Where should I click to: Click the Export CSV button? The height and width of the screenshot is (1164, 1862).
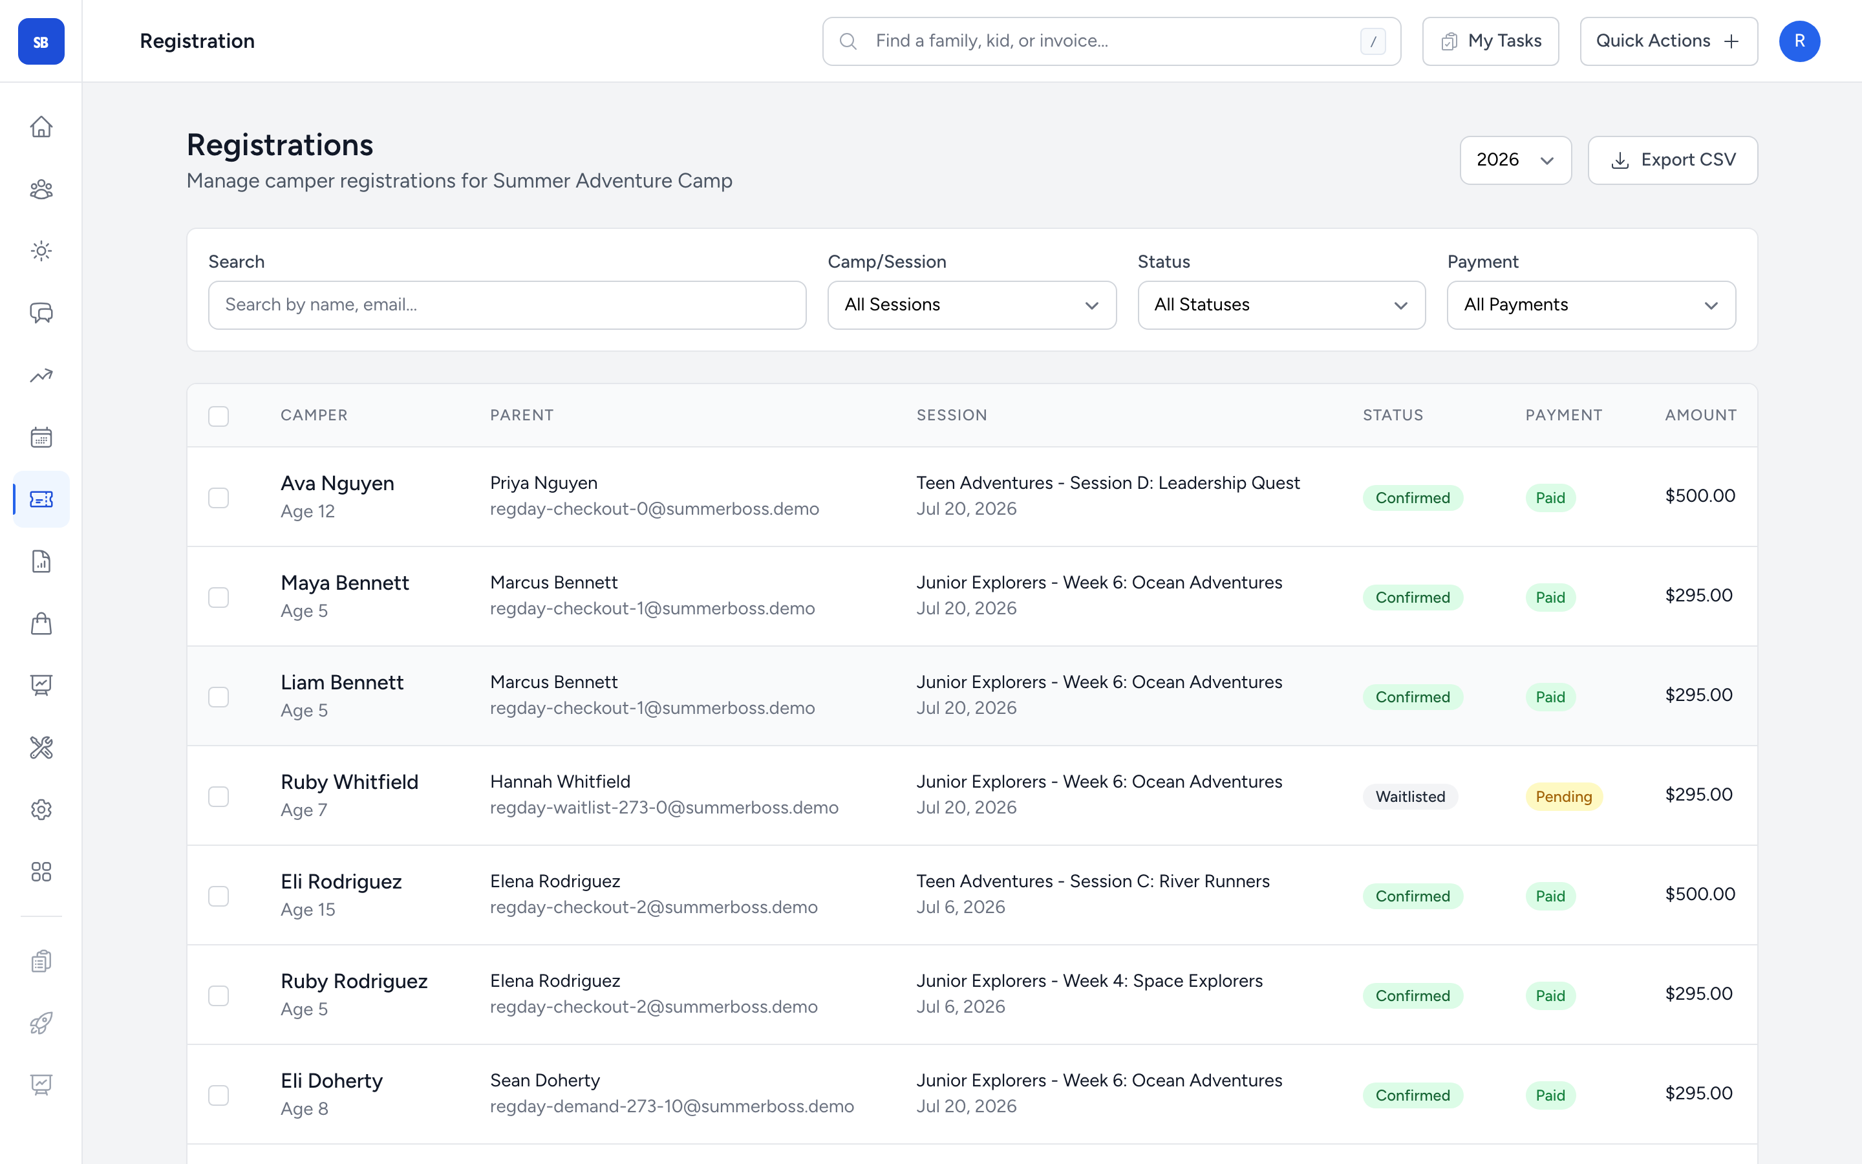[x=1673, y=160]
